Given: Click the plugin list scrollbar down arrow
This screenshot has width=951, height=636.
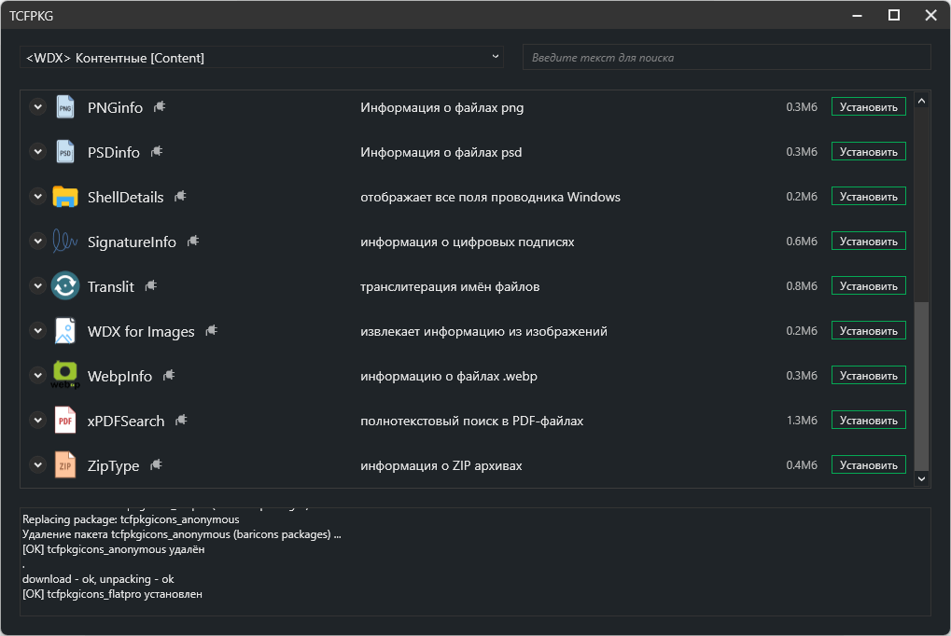Looking at the screenshot, I should point(921,478).
